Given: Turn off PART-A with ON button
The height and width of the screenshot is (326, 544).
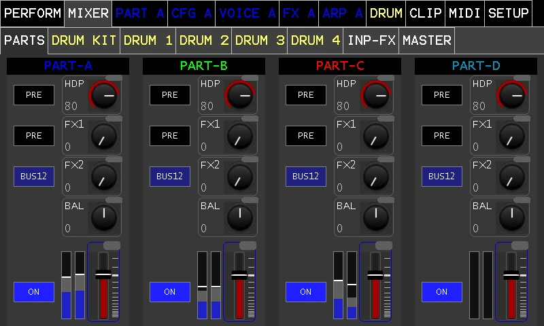Looking at the screenshot, I should 34,292.
